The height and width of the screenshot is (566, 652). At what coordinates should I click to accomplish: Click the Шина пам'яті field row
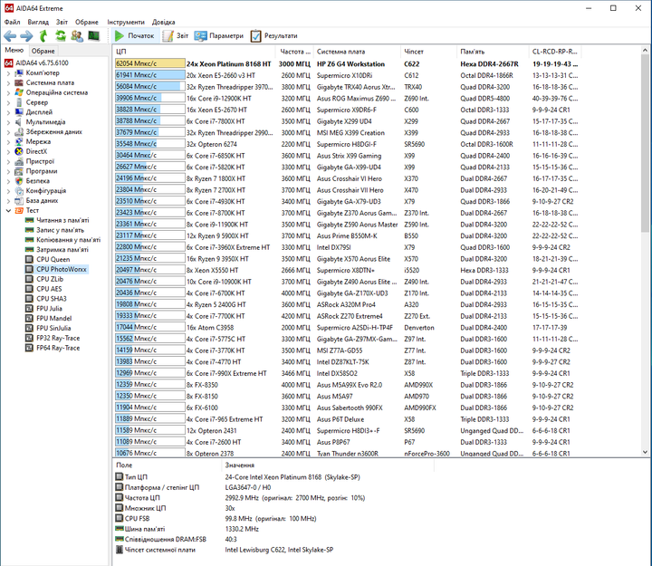(x=274, y=529)
